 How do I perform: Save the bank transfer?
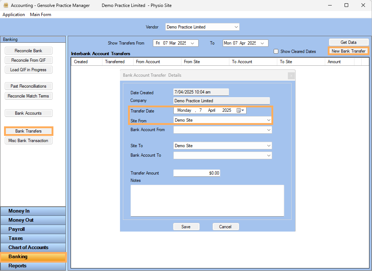(x=186, y=227)
